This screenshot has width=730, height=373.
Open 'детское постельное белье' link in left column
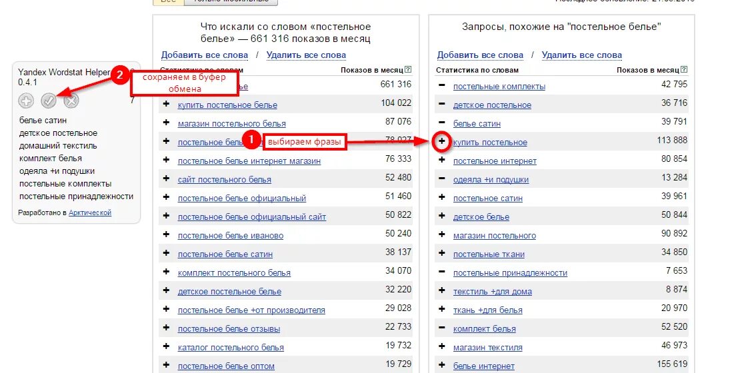tap(229, 292)
